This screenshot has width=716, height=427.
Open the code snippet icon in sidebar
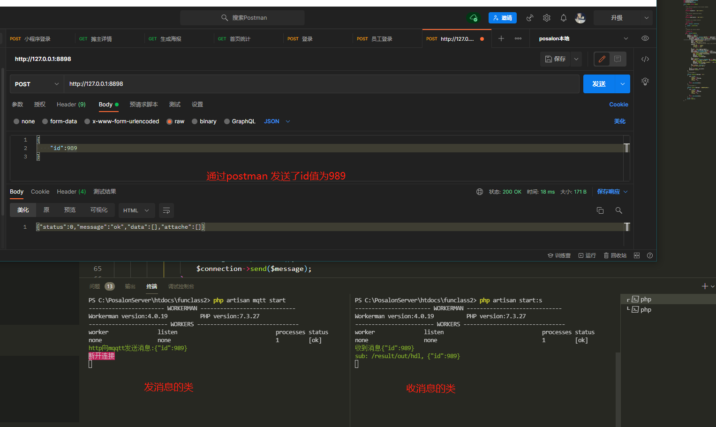click(645, 59)
